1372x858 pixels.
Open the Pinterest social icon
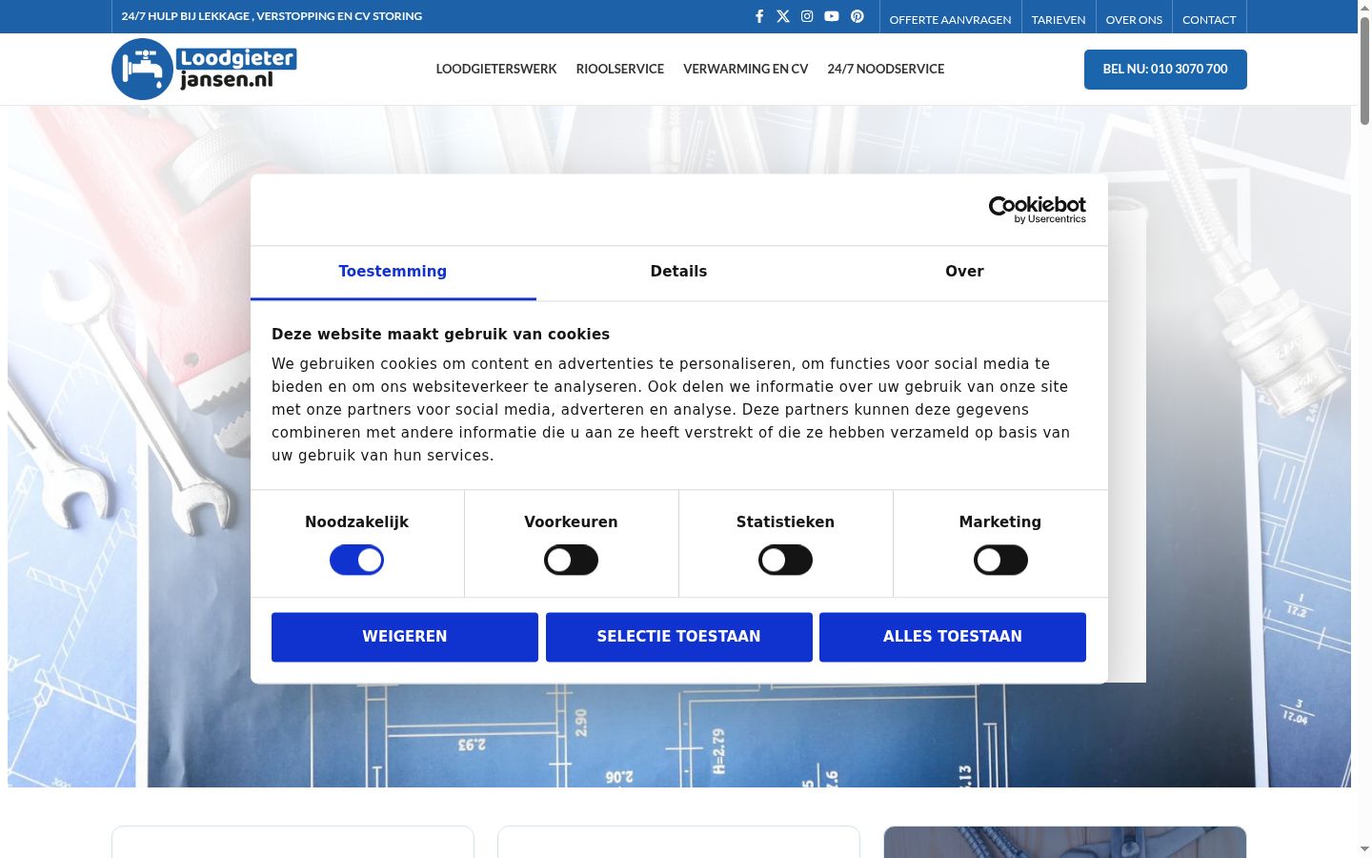click(857, 16)
